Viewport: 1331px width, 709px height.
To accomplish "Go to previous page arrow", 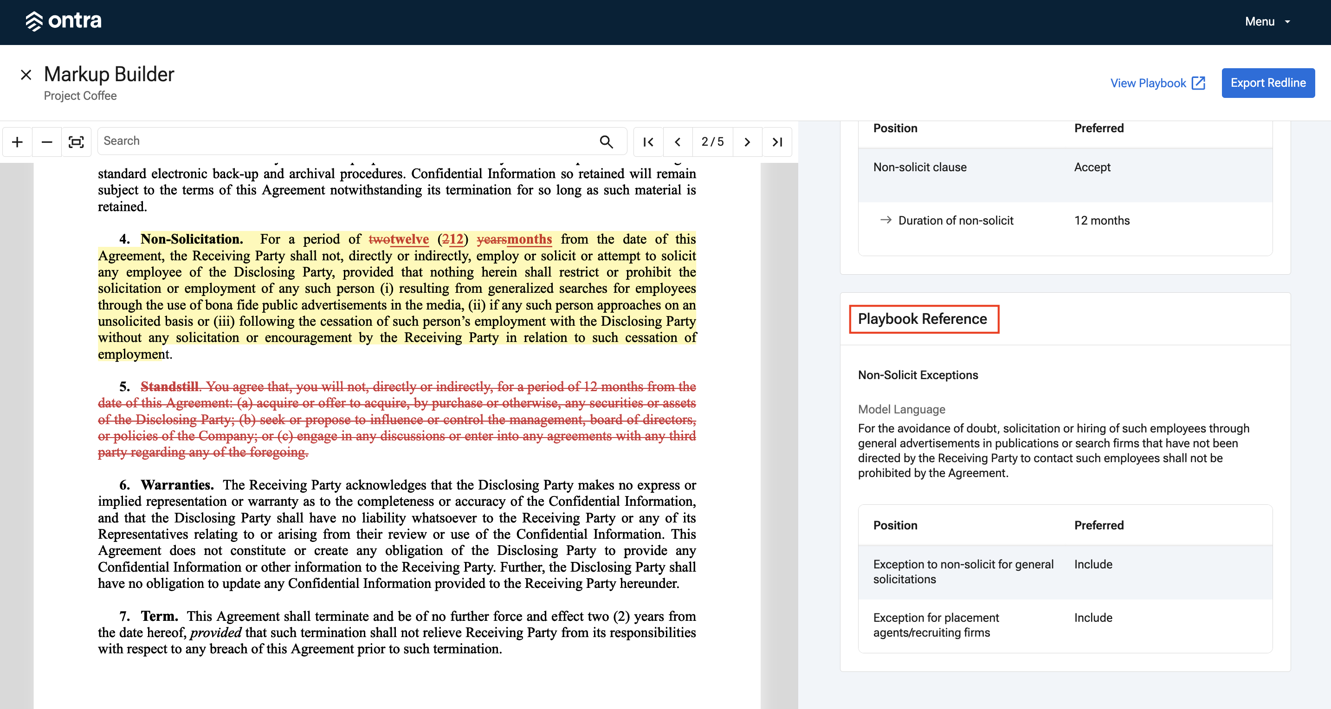I will [678, 142].
